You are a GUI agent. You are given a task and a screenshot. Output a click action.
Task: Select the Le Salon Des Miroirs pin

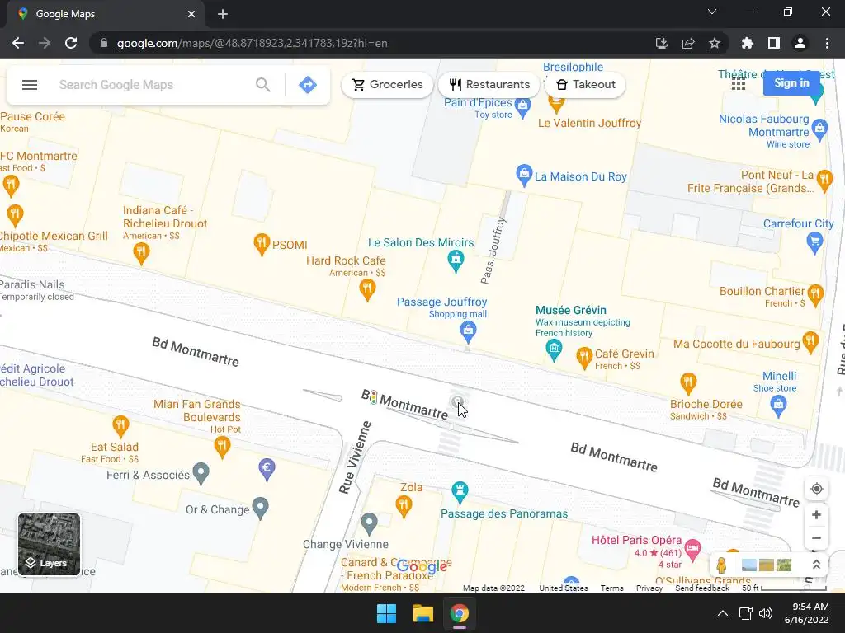(456, 261)
